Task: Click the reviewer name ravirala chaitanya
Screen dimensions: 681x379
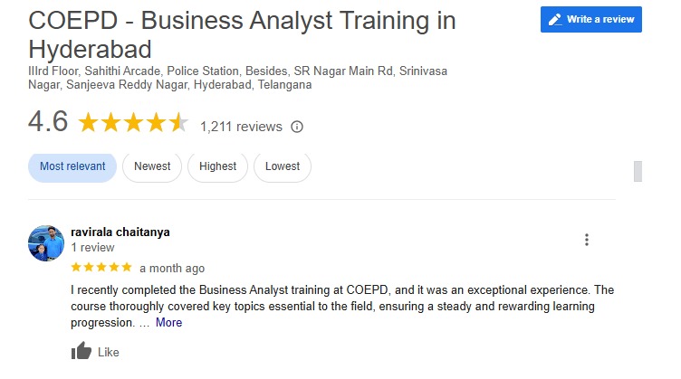Action: coord(120,232)
